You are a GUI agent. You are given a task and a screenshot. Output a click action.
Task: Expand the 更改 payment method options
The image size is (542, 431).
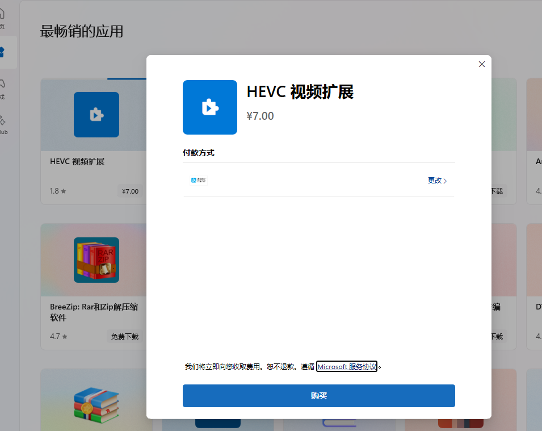tap(435, 180)
